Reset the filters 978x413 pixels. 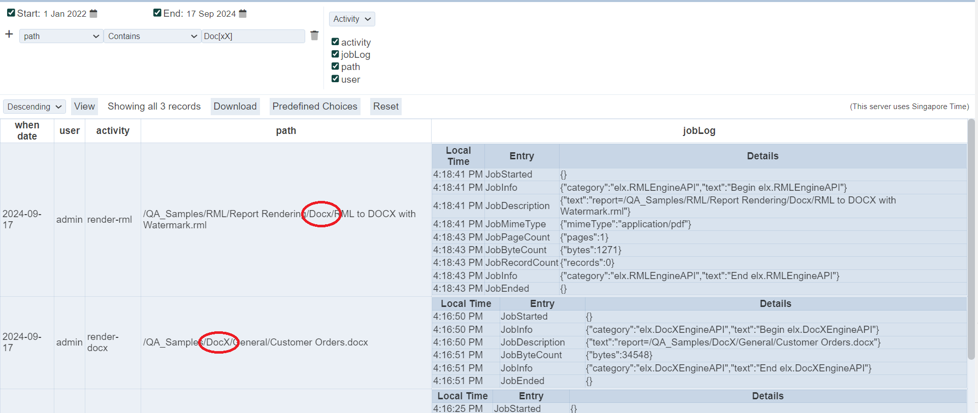click(386, 107)
